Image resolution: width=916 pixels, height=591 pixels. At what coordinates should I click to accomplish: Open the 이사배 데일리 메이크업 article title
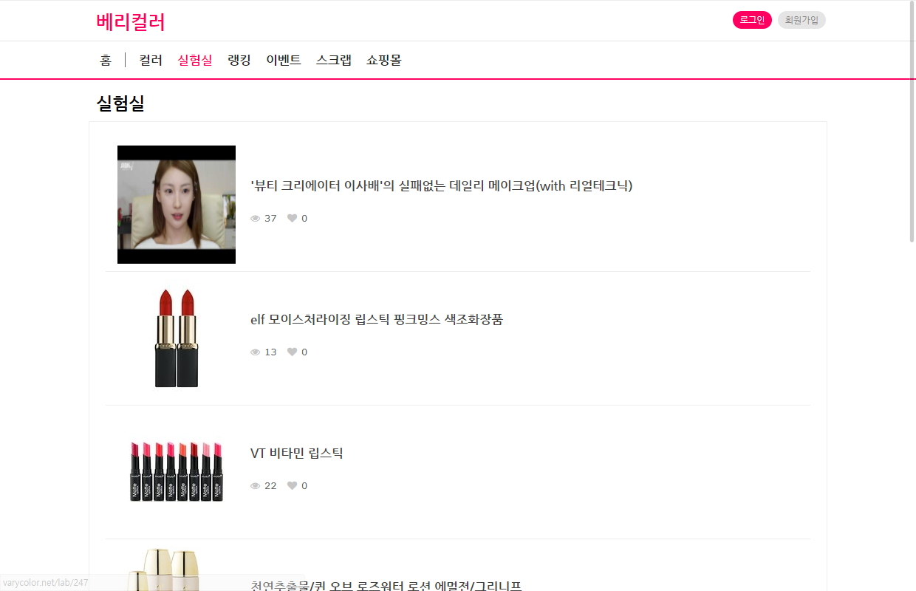pos(441,186)
